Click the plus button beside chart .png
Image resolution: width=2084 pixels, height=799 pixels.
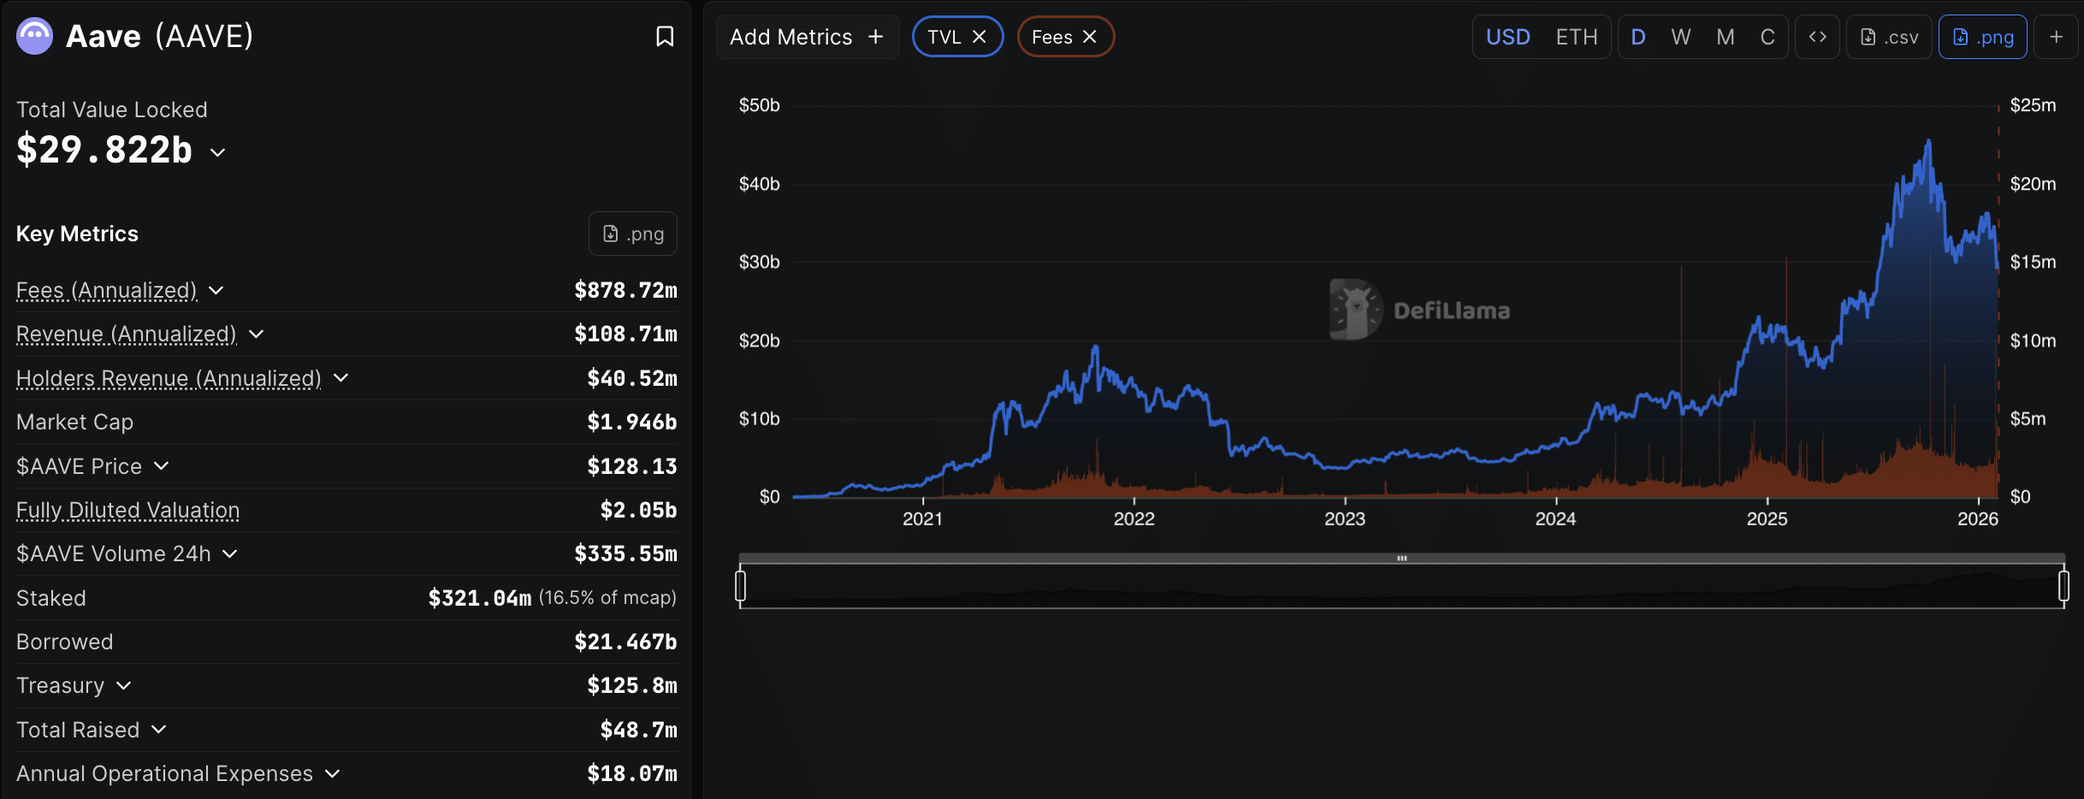tap(2056, 37)
